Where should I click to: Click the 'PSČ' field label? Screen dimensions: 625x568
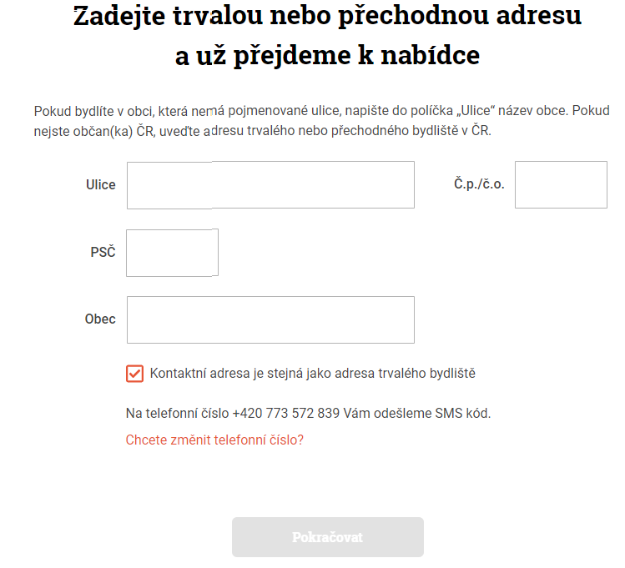pos(103,252)
